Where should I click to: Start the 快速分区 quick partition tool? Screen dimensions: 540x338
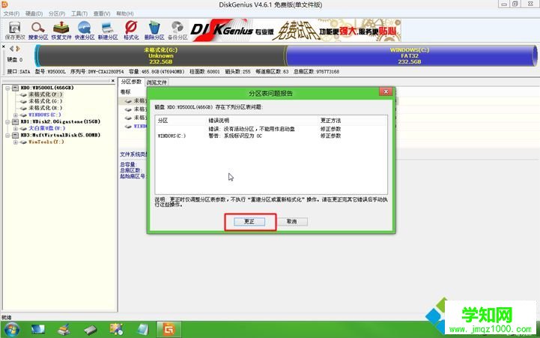coord(85,30)
